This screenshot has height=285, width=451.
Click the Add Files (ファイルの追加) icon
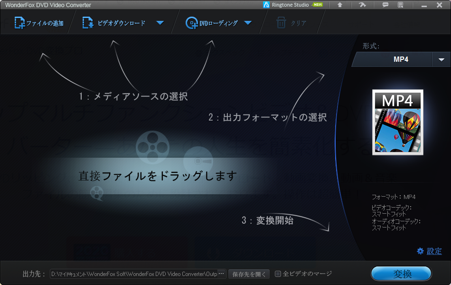(20, 22)
